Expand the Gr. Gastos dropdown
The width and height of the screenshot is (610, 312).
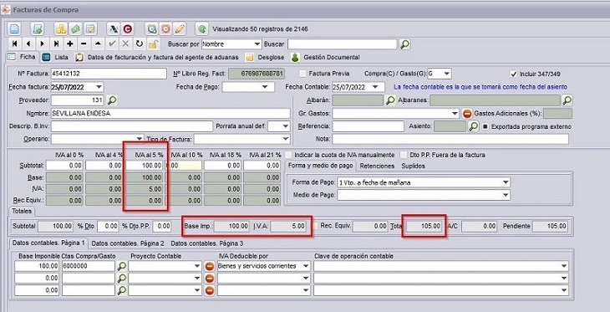tap(455, 114)
